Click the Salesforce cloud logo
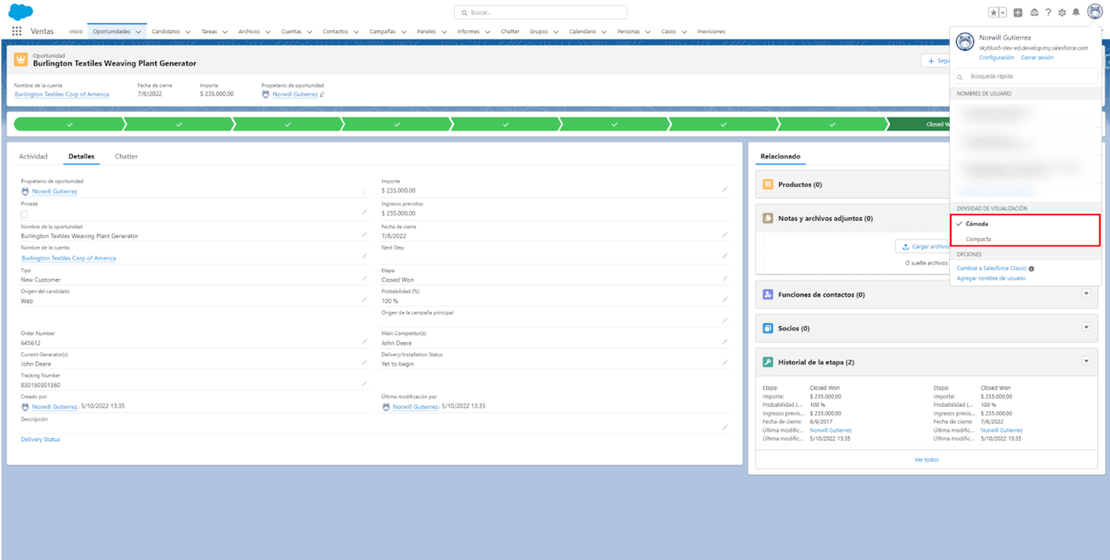The height and width of the screenshot is (560, 1110). [21, 12]
